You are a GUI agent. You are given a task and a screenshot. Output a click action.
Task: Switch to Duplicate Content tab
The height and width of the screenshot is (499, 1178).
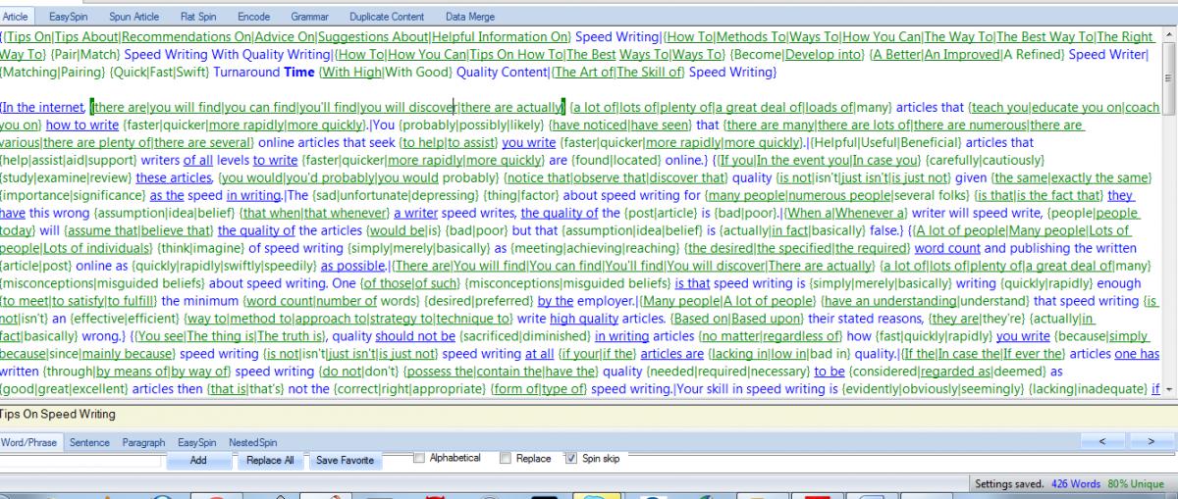click(388, 17)
